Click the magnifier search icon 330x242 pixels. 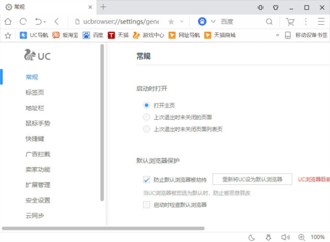pos(269,21)
